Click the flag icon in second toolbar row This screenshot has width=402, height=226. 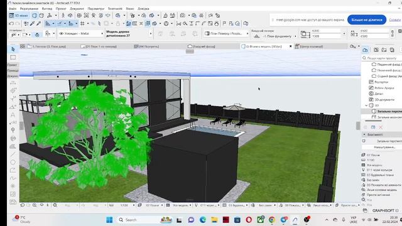[x=224, y=24]
